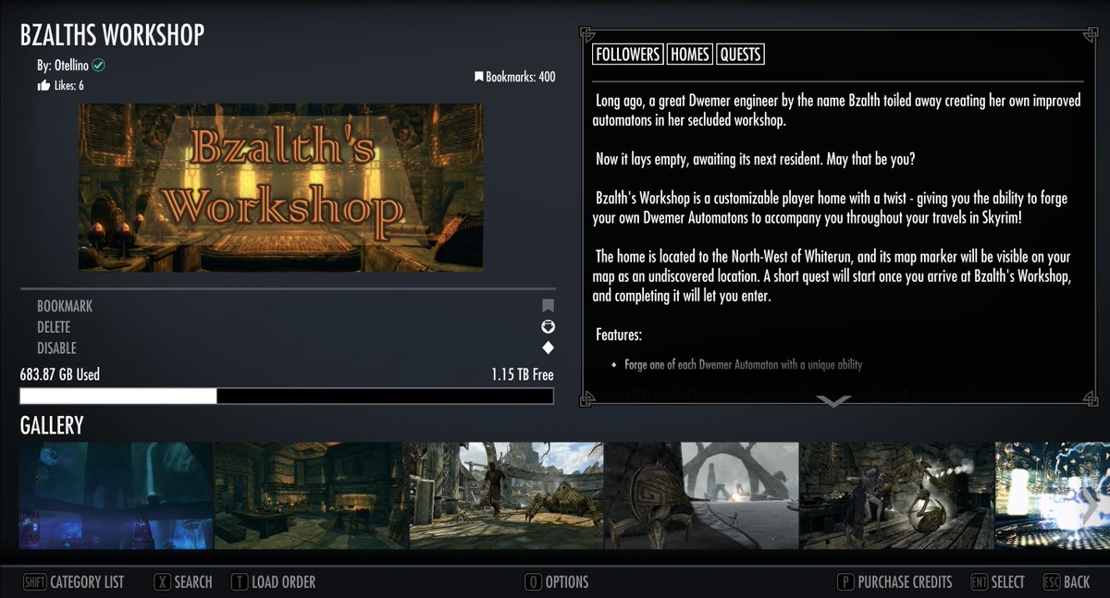Select the FOLLOWERS tag

pos(628,55)
